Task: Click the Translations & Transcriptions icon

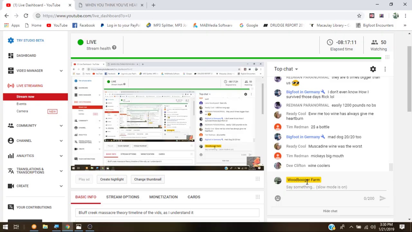Action: click(11, 171)
